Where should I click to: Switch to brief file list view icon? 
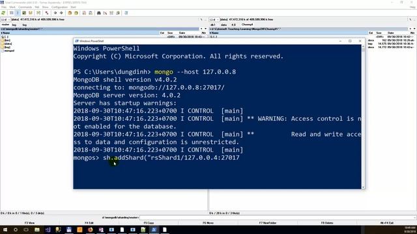point(11,13)
